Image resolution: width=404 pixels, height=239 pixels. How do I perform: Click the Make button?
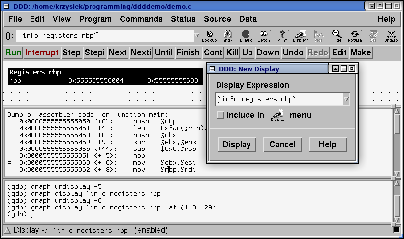point(361,52)
